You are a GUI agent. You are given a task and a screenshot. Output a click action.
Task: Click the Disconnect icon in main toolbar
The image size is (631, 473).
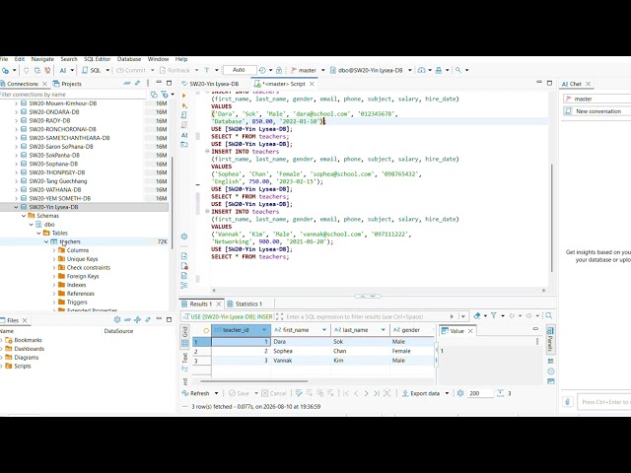click(47, 70)
